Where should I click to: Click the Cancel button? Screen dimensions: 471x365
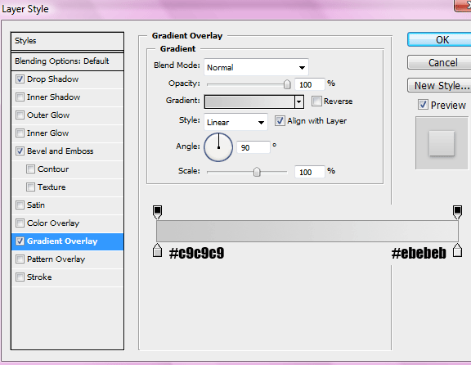[x=440, y=62]
